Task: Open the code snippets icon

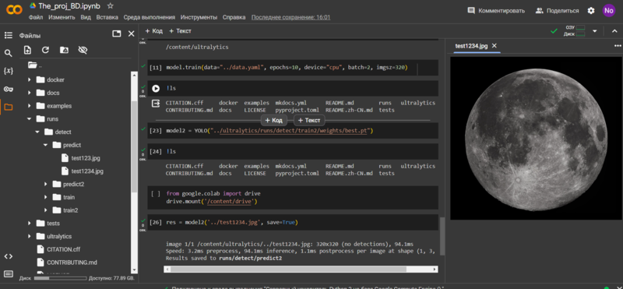Action: (x=9, y=256)
